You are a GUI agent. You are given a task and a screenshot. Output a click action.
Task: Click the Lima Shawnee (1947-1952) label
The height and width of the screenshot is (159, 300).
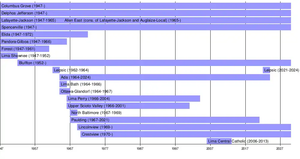click(26, 56)
